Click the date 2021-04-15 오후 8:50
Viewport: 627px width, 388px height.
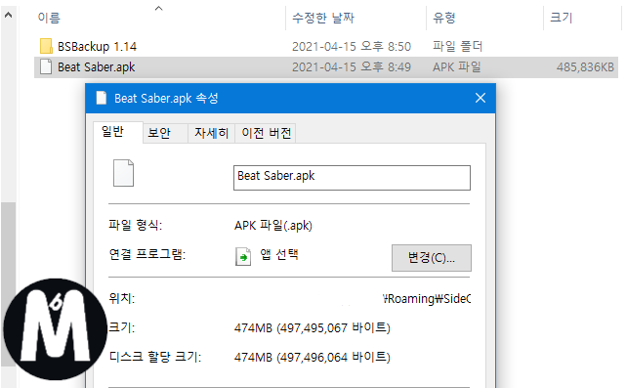pos(351,47)
